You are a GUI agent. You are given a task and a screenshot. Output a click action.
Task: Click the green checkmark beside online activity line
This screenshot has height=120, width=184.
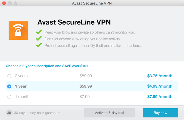39,39
